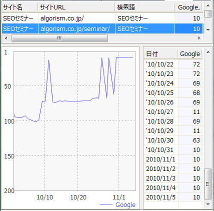Select the '10/10/27 date row
The image size is (214, 211).
173,112
